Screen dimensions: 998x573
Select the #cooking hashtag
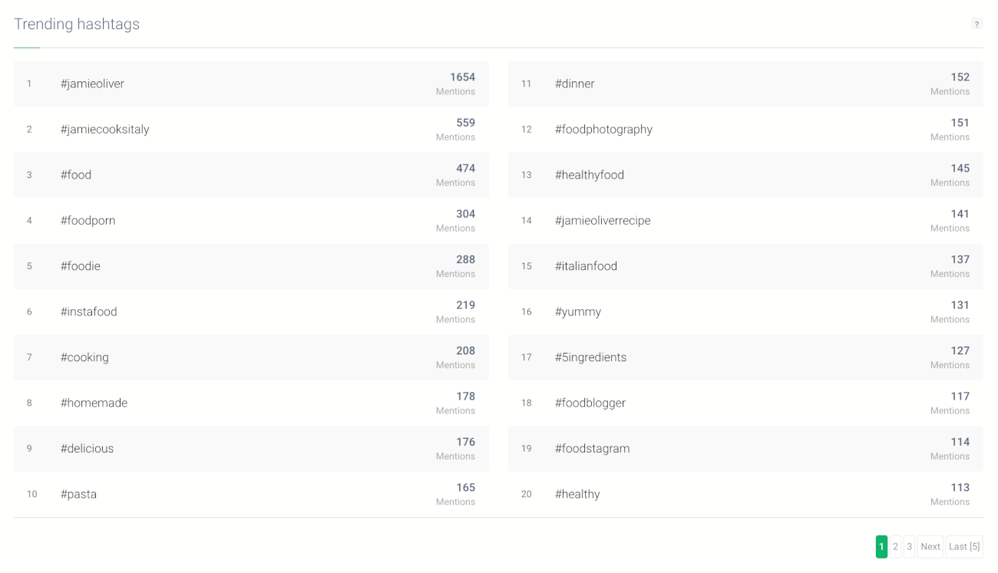pyautogui.click(x=84, y=357)
